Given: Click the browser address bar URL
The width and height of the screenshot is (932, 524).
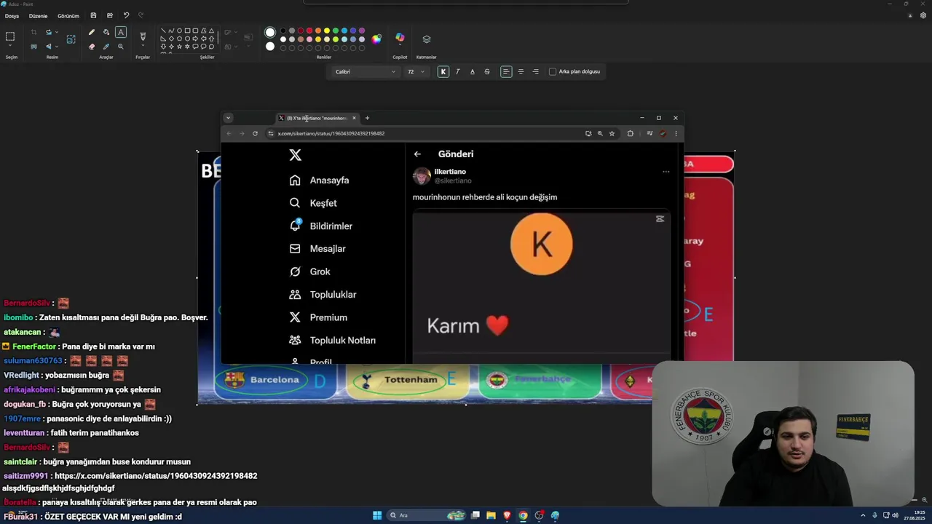Looking at the screenshot, I should (331, 133).
